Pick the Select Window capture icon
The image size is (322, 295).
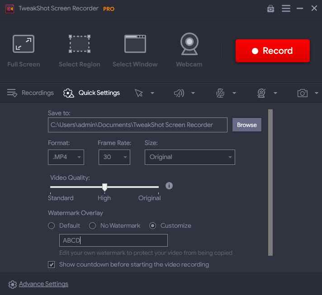pos(135,44)
